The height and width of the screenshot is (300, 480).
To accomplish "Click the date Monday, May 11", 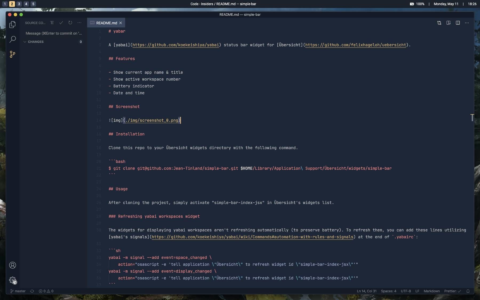I will coord(446,4).
